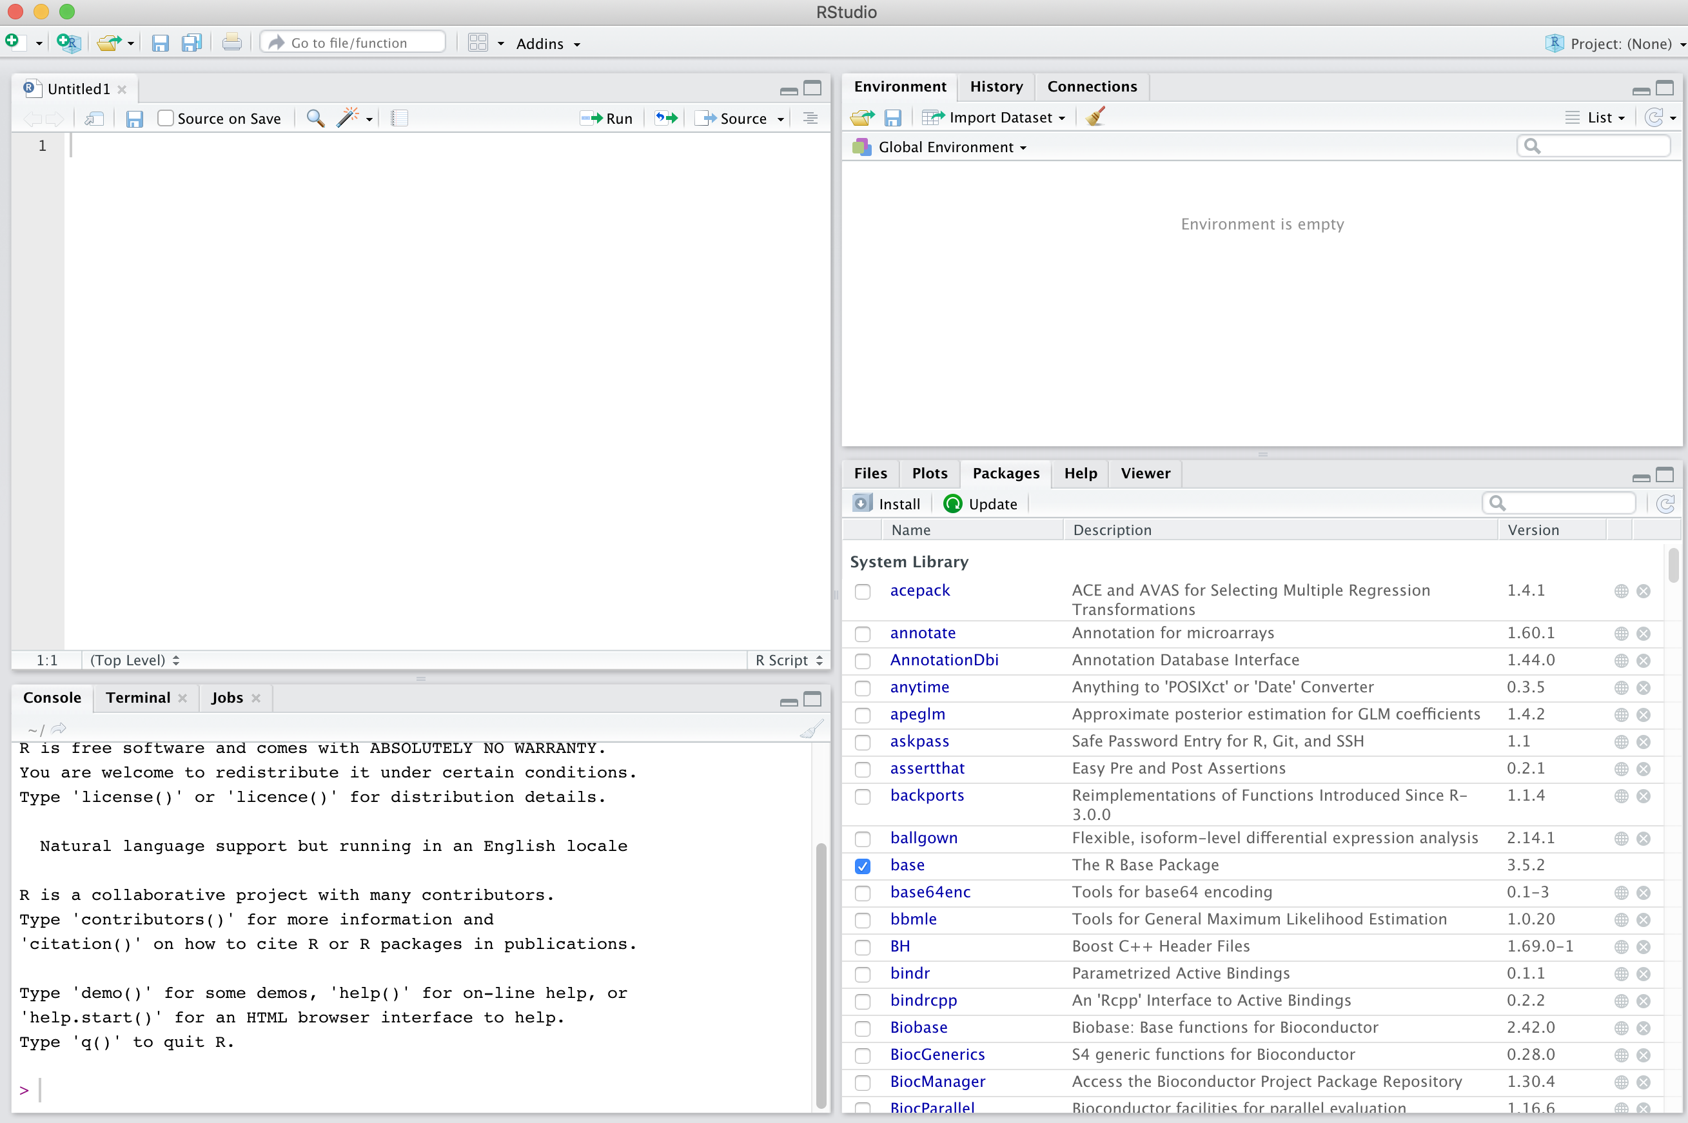Viewport: 1688px width, 1123px height.
Task: Tick the askpass package checkbox
Action: [x=862, y=743]
